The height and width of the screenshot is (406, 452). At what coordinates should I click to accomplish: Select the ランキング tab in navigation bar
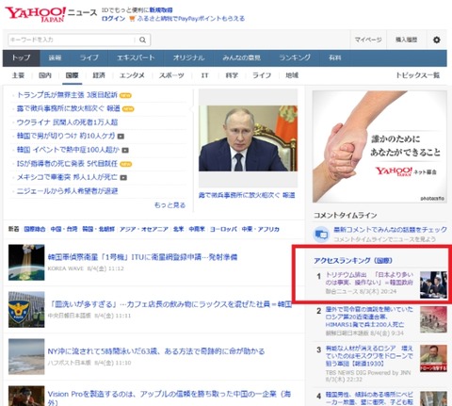(295, 57)
